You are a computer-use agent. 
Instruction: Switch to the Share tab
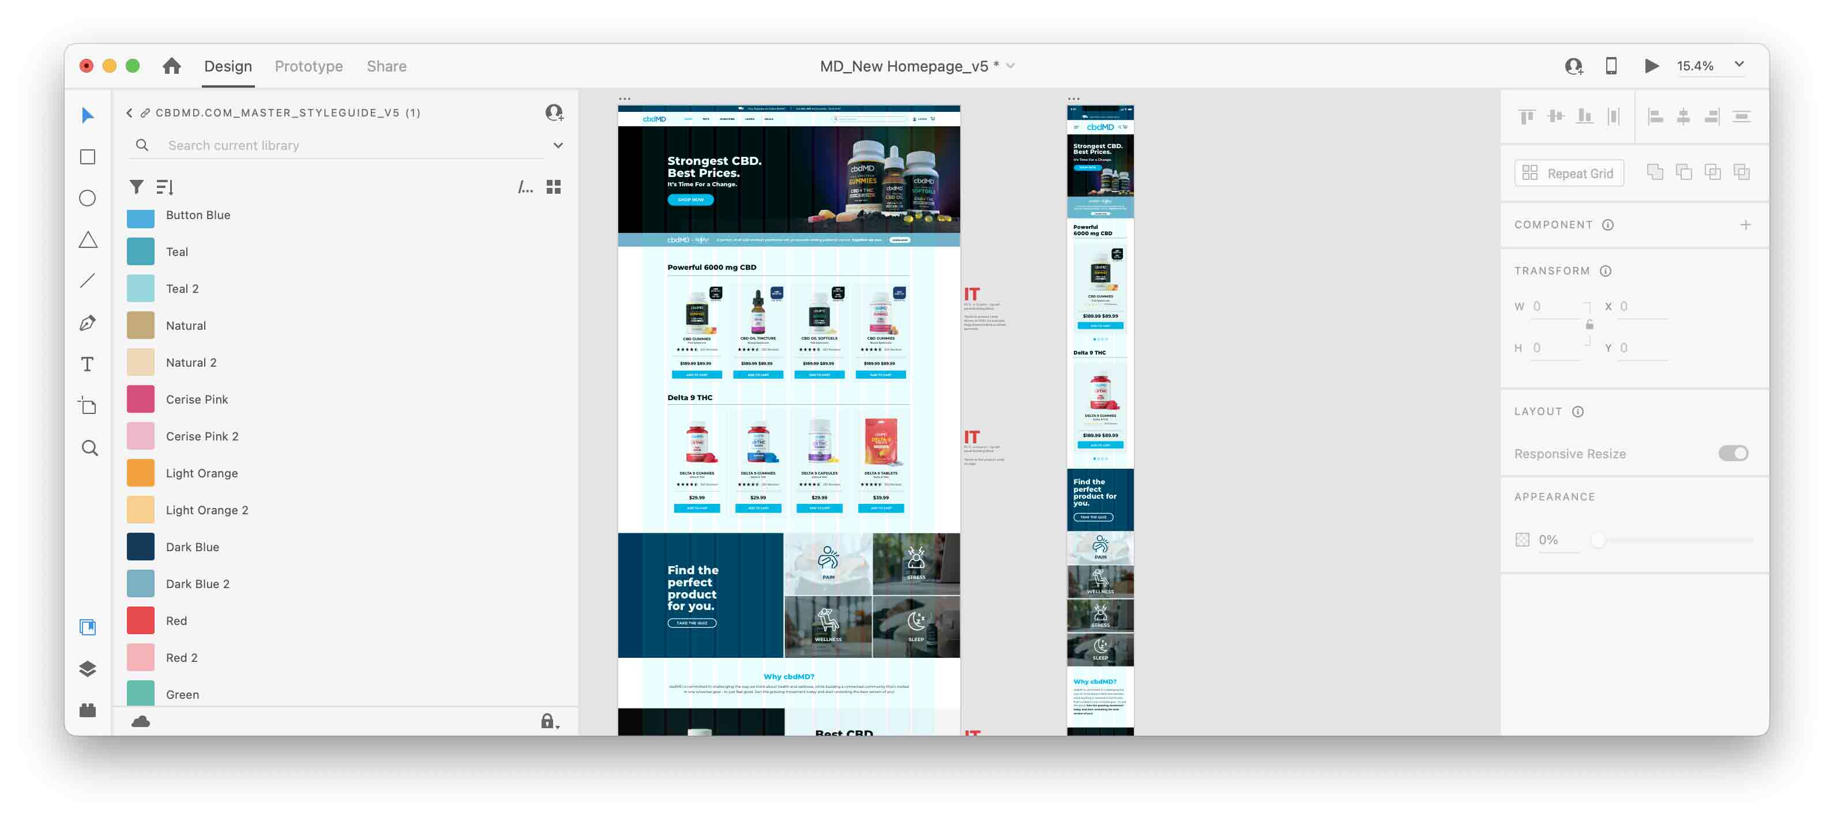point(386,66)
